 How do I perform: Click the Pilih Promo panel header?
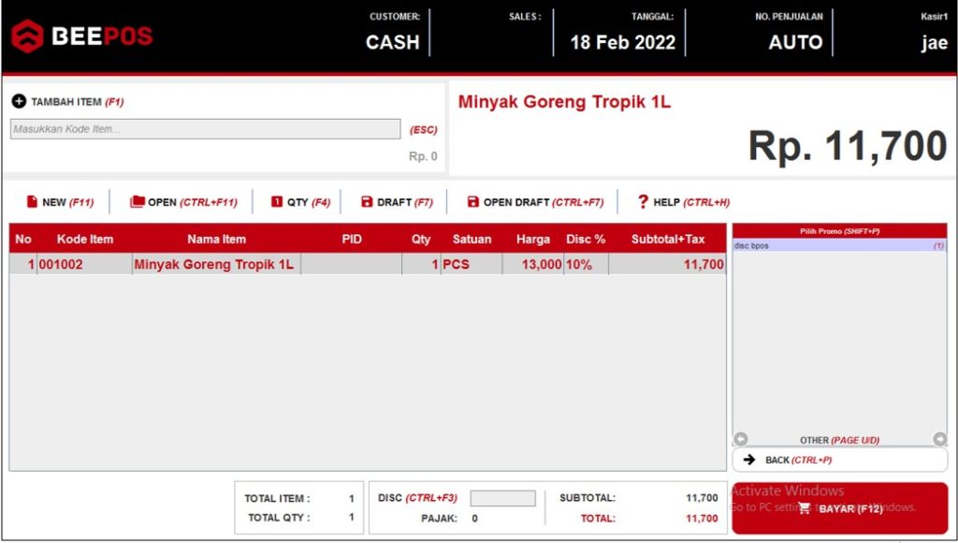click(x=839, y=231)
